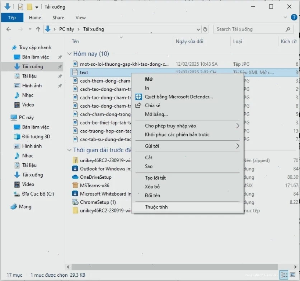This screenshot has height=281, width=300.
Task: Sort by the Tên column header
Action: tap(75, 42)
